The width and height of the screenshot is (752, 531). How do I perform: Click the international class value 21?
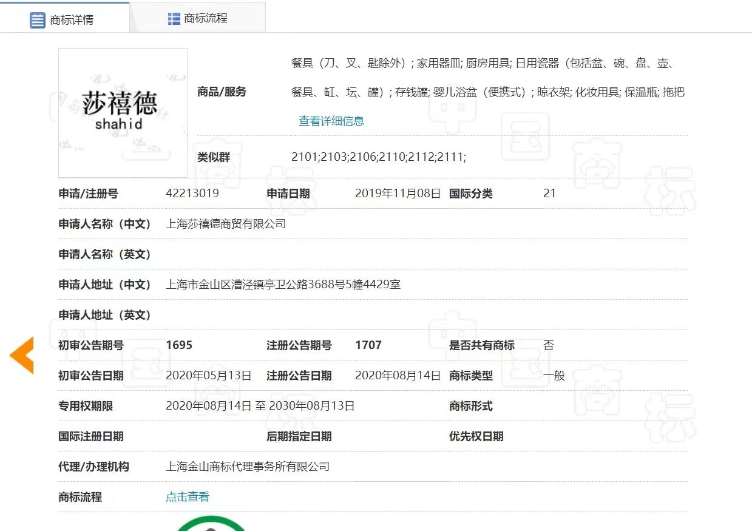pyautogui.click(x=550, y=194)
